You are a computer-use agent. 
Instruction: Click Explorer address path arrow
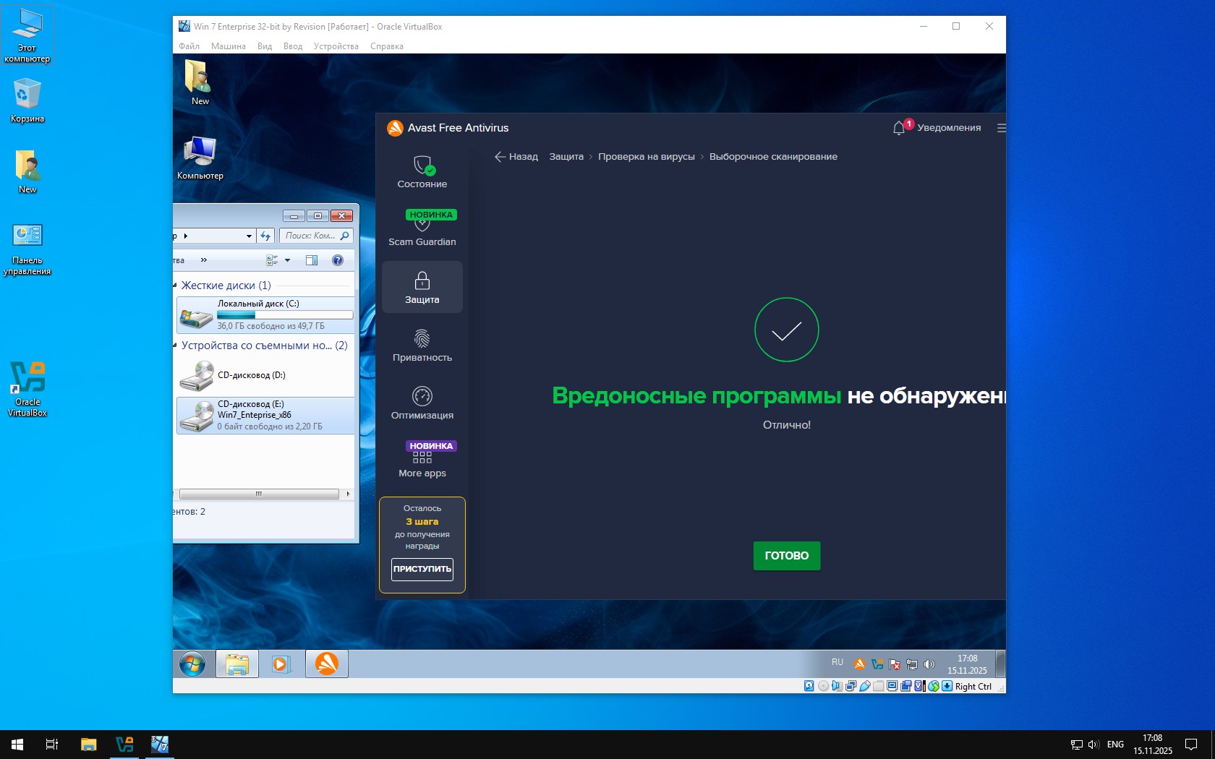click(186, 236)
